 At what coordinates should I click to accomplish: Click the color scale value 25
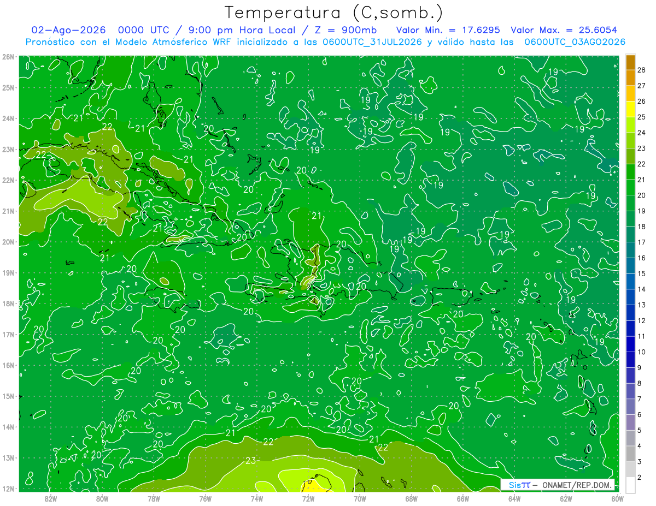pos(642,117)
